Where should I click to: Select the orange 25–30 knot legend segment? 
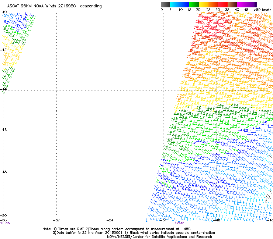(213, 4)
